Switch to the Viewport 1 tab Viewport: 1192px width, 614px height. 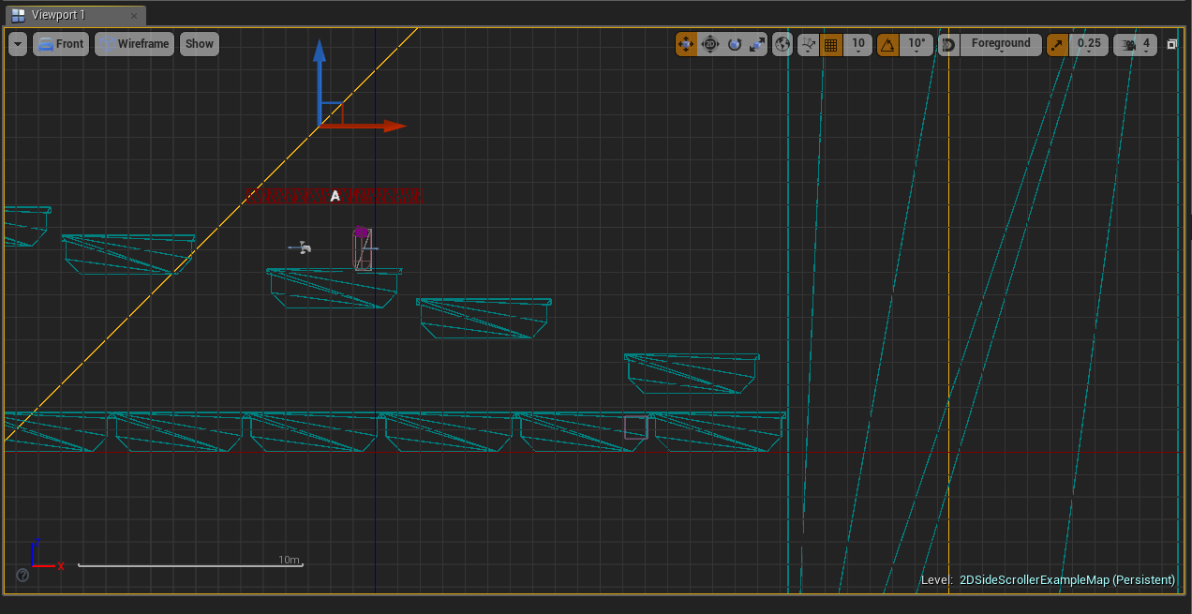[66, 14]
